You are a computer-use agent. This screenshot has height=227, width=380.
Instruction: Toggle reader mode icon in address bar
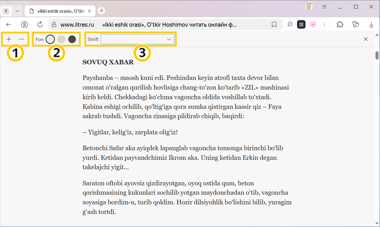[301, 24]
